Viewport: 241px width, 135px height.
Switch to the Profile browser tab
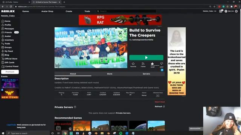15,2
